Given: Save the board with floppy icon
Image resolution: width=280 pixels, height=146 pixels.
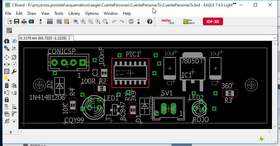Looking at the screenshot, I should (17, 22).
